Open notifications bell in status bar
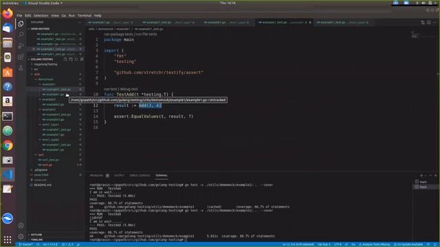The image size is (440, 247). [x=435, y=244]
